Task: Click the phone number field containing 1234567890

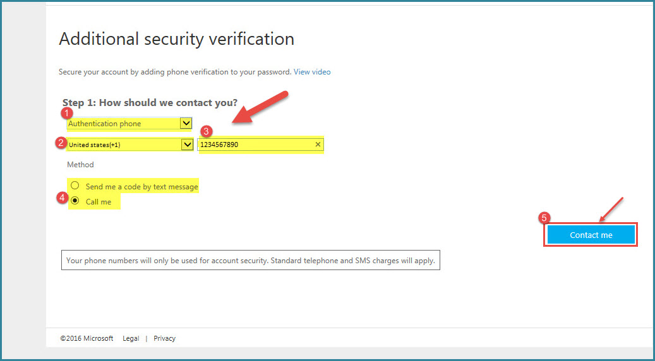Action: [x=261, y=145]
